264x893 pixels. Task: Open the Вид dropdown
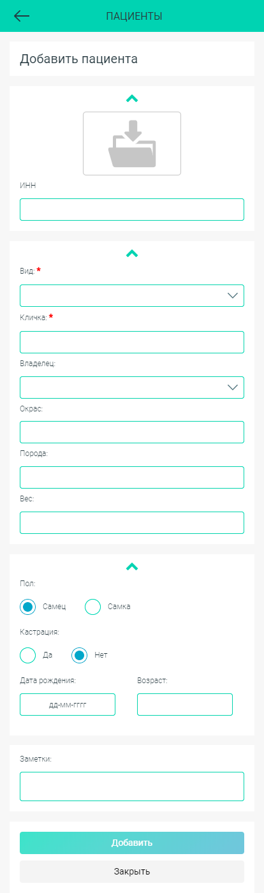click(x=132, y=295)
